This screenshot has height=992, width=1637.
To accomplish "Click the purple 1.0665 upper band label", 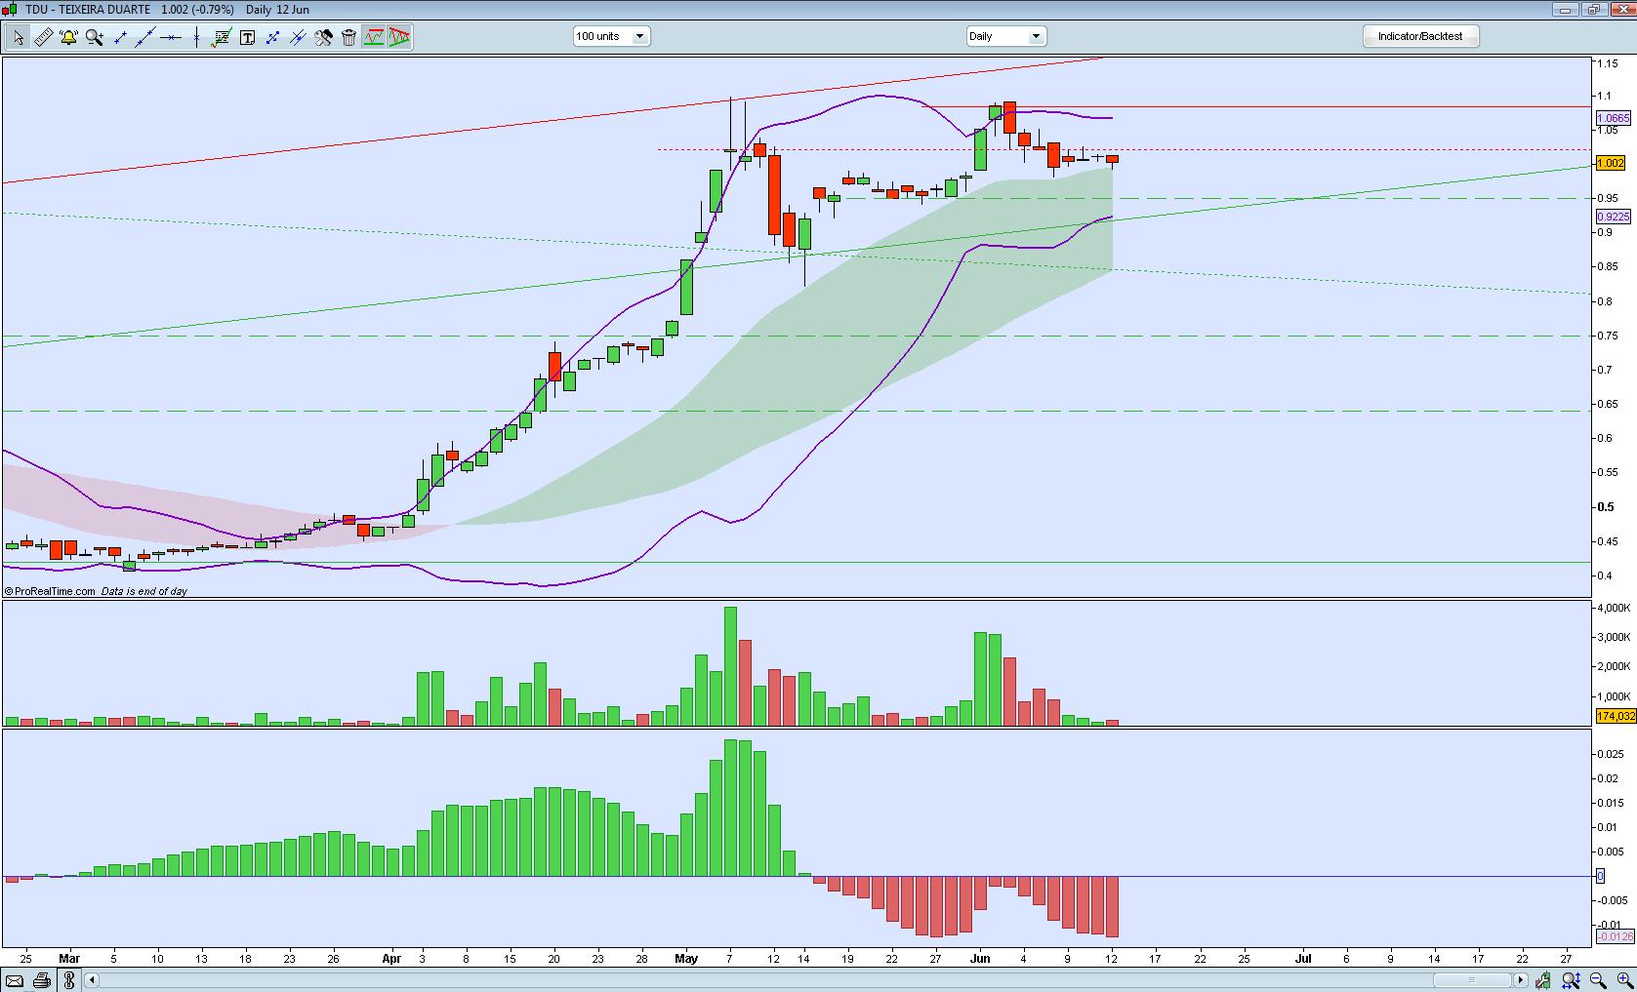I will pos(1614,118).
